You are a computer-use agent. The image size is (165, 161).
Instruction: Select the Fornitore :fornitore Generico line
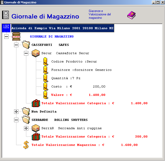(81, 70)
